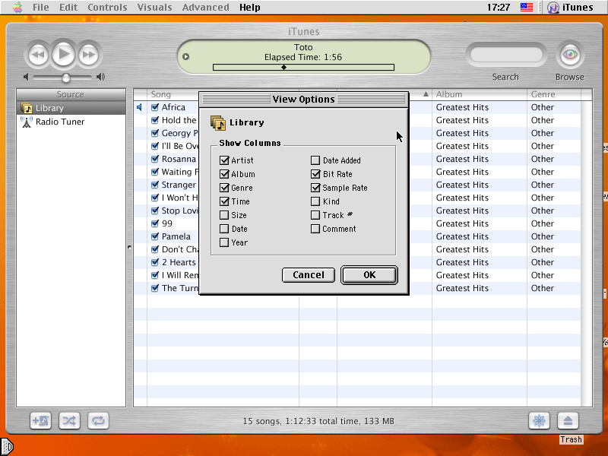The width and height of the screenshot is (608, 456).
Task: Click the sort direction triangle in header
Action: coord(426,93)
